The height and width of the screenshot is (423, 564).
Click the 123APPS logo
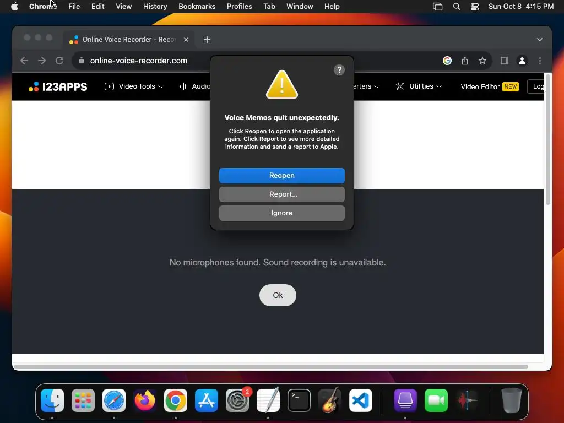coord(58,86)
